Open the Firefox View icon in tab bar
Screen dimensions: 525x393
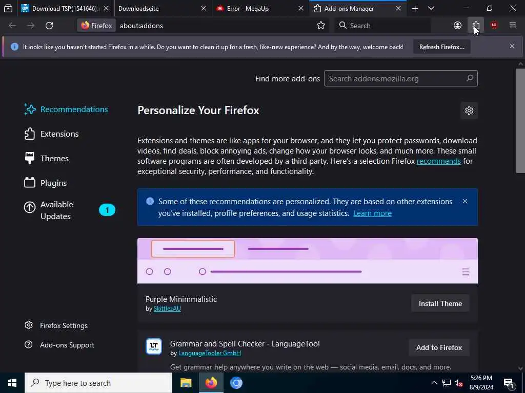[x=8, y=8]
